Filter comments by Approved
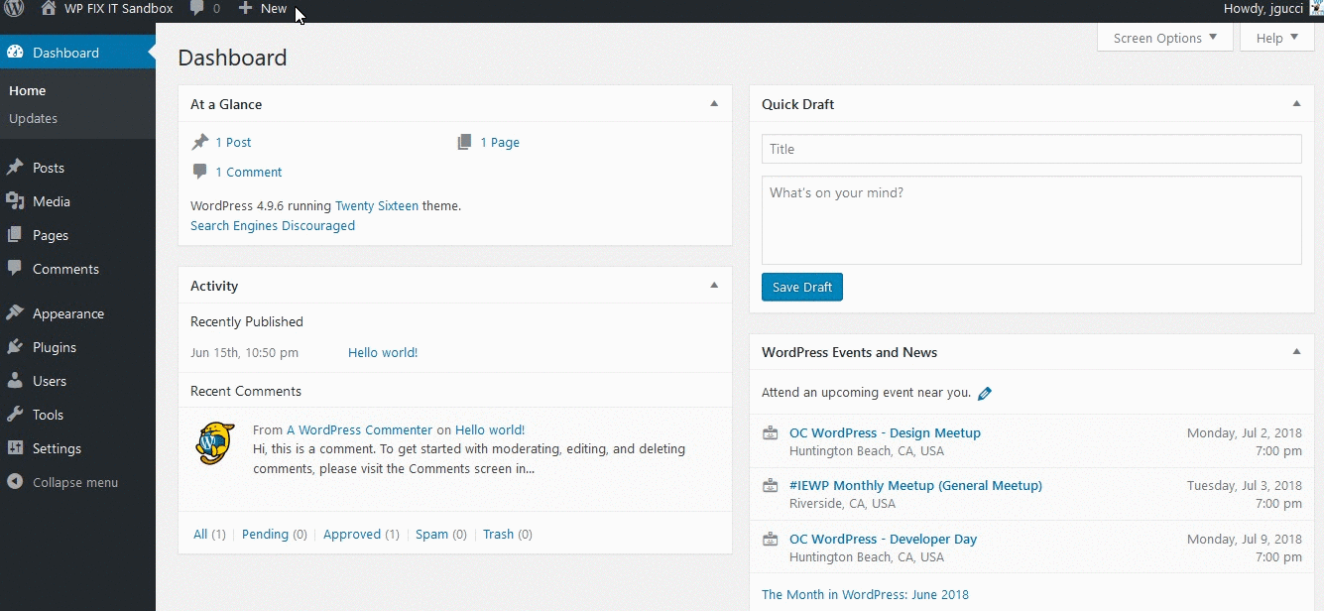This screenshot has width=1324, height=611. (352, 534)
